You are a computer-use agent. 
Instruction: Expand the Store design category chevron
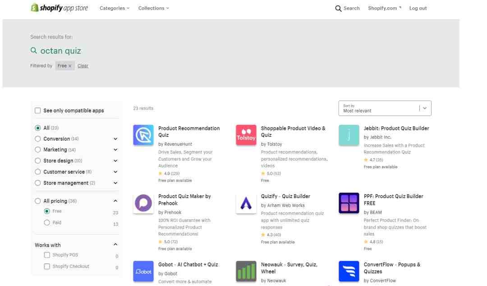coord(115,161)
